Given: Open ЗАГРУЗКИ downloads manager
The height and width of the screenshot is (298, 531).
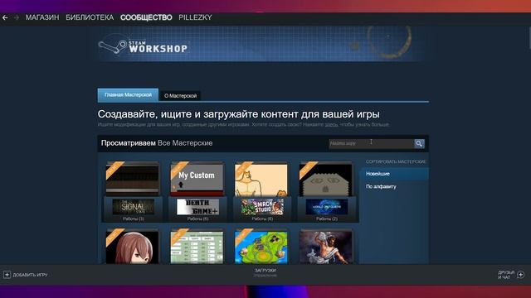Looking at the screenshot, I should 265,271.
